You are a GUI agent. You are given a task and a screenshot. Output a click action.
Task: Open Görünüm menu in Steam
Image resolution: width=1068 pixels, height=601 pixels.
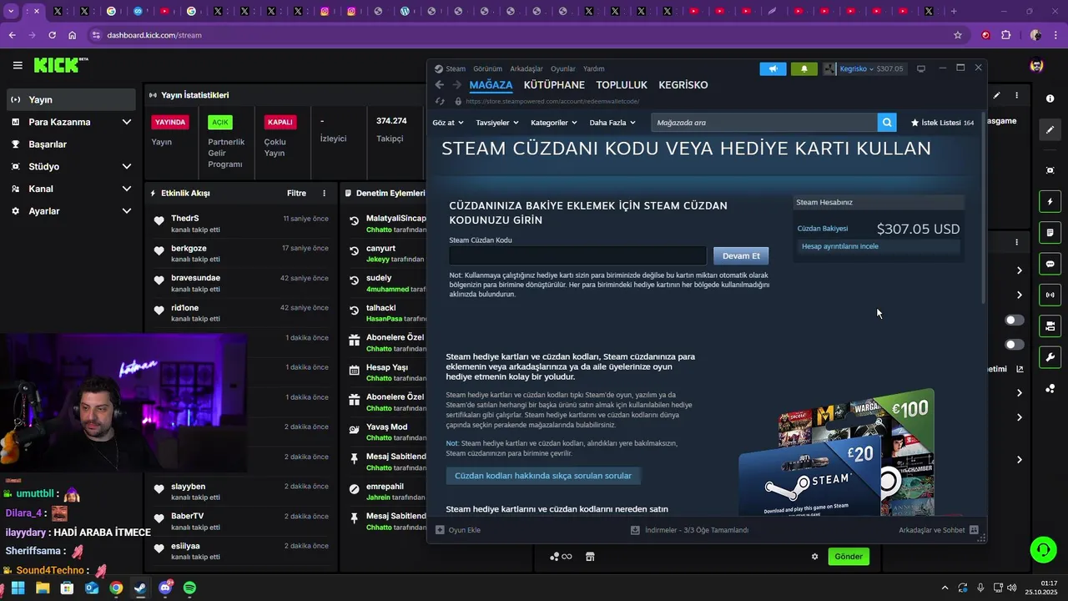[487, 68]
